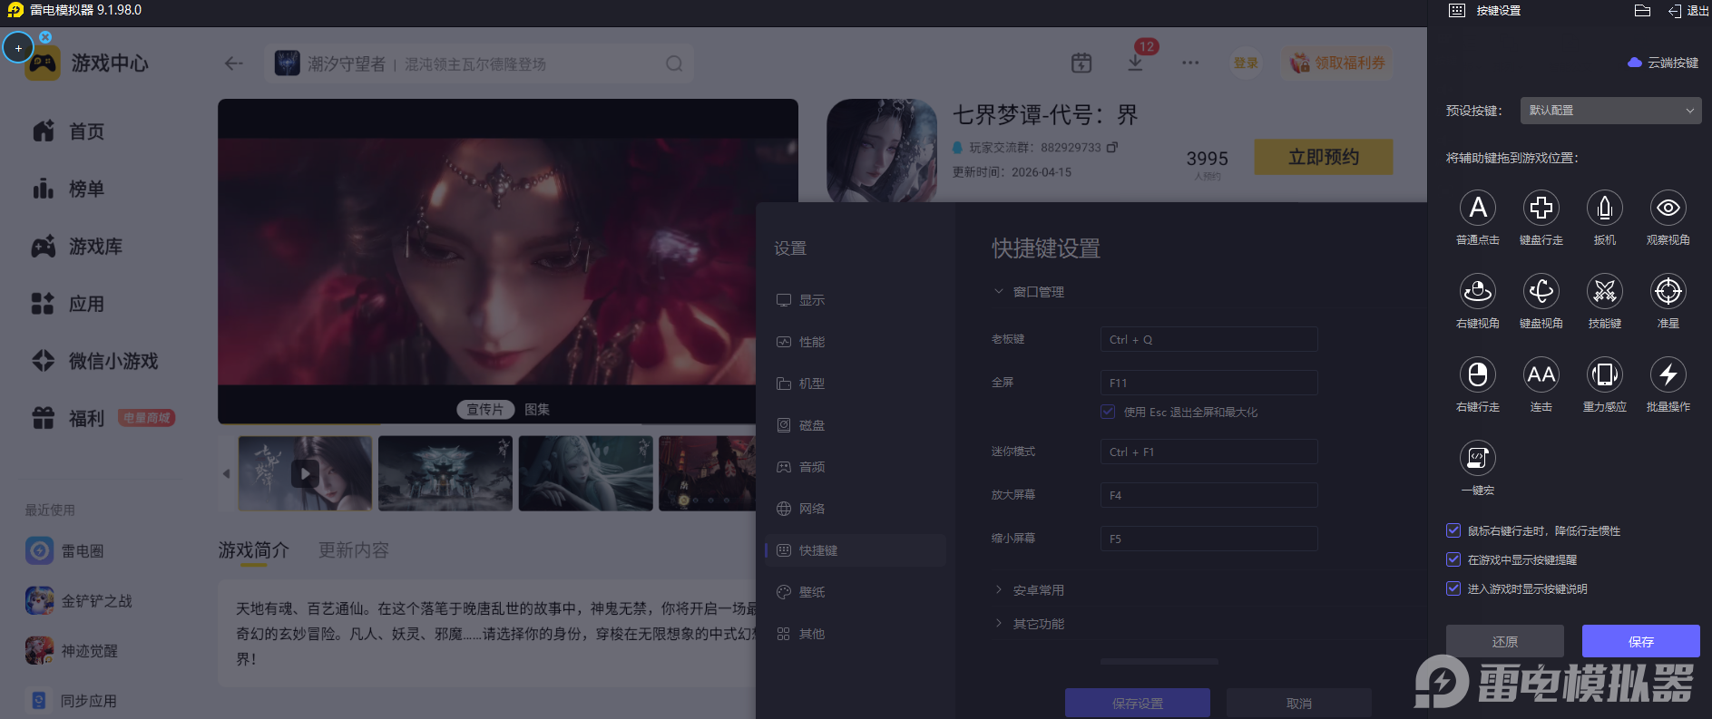Open 雷电圈 from recently used

click(x=65, y=550)
